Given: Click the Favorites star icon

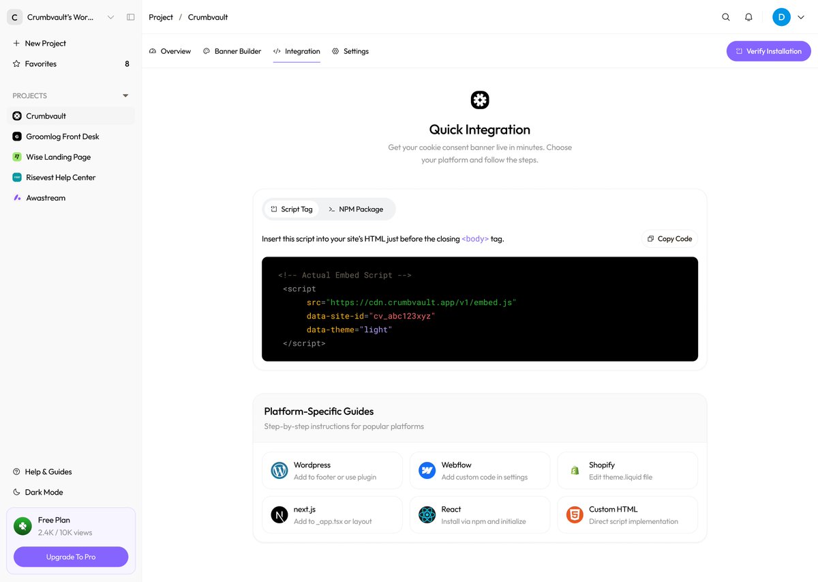Looking at the screenshot, I should 16,63.
